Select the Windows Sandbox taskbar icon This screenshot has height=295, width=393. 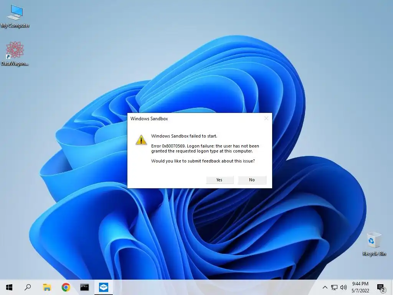(x=104, y=287)
